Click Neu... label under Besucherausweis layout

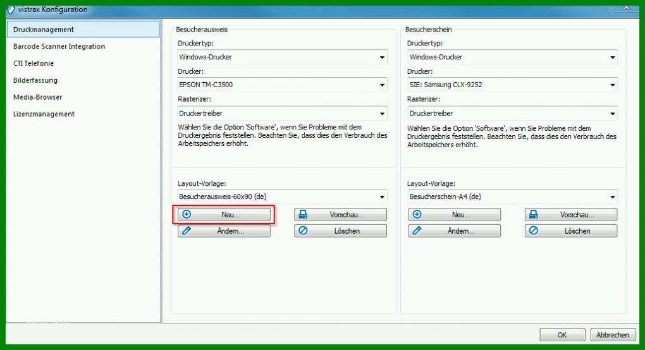pos(230,214)
